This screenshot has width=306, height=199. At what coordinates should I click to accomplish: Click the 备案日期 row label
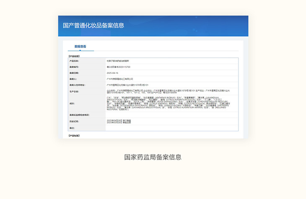74,72
